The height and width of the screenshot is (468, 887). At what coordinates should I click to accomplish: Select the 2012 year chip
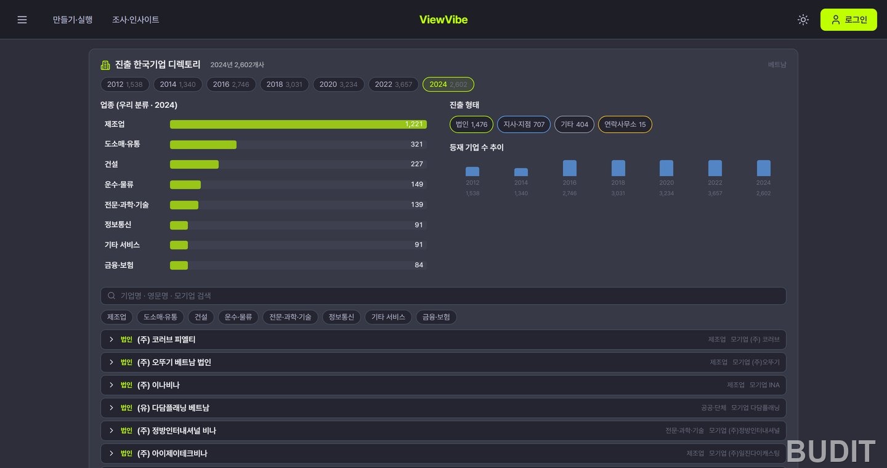click(x=125, y=84)
